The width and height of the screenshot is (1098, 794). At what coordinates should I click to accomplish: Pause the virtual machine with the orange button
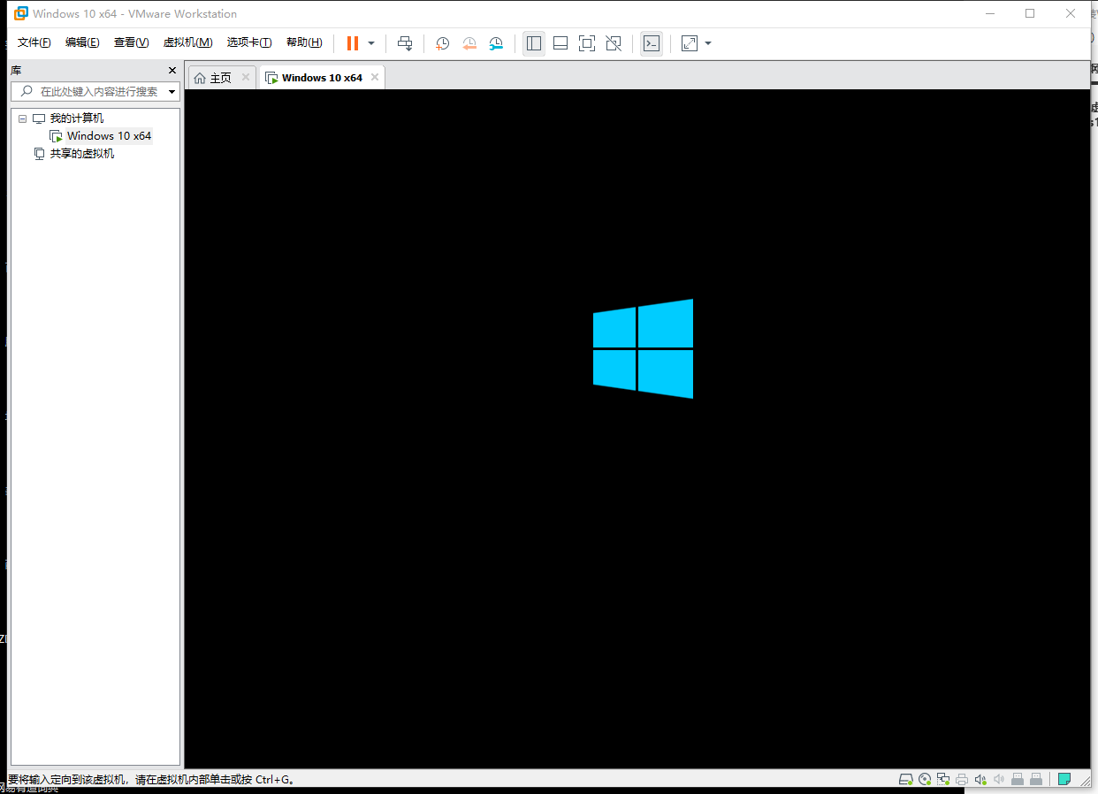353,43
